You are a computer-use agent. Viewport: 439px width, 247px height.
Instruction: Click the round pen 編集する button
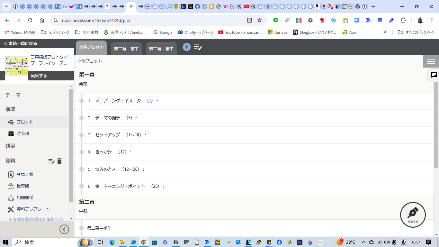(x=413, y=215)
